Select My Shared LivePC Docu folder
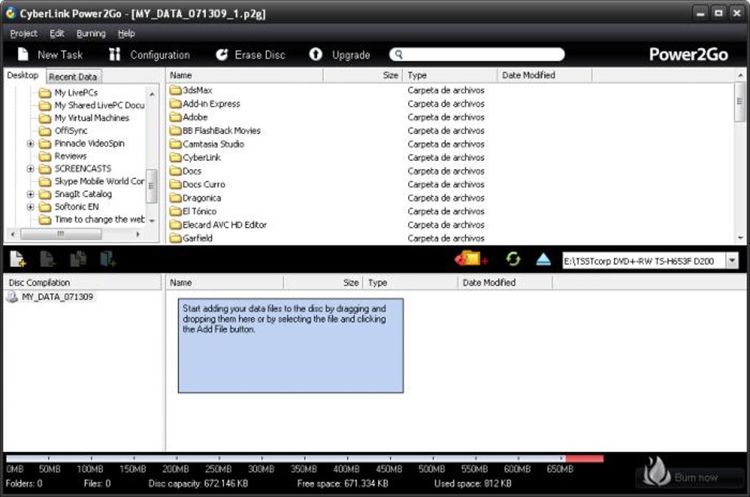Screen dimensions: 750x497 [99, 105]
